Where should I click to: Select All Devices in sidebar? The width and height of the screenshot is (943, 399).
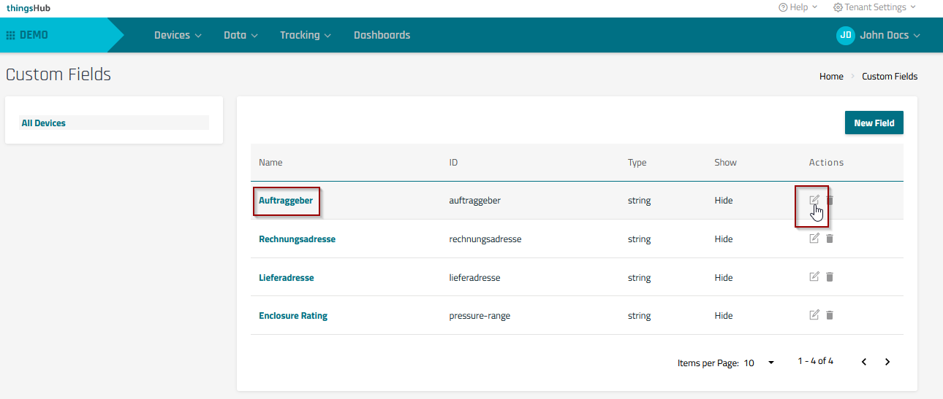click(44, 123)
